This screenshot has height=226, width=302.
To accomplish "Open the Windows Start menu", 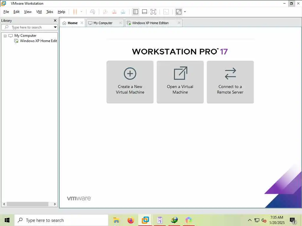I will [x=7, y=220].
